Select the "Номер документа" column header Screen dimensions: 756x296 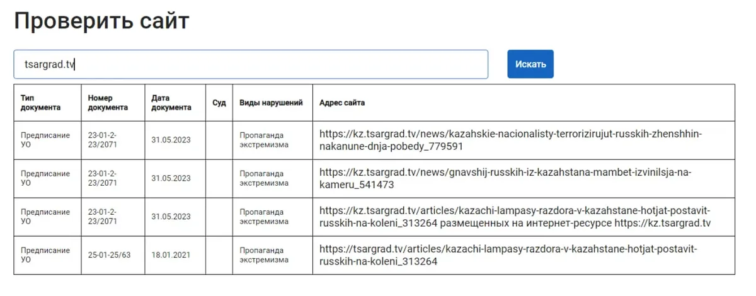click(x=108, y=103)
